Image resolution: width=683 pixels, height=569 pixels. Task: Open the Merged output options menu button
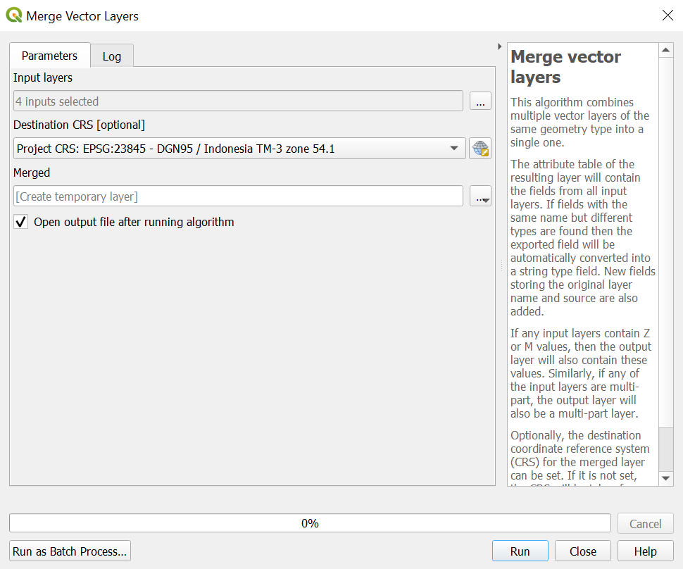pyautogui.click(x=480, y=196)
